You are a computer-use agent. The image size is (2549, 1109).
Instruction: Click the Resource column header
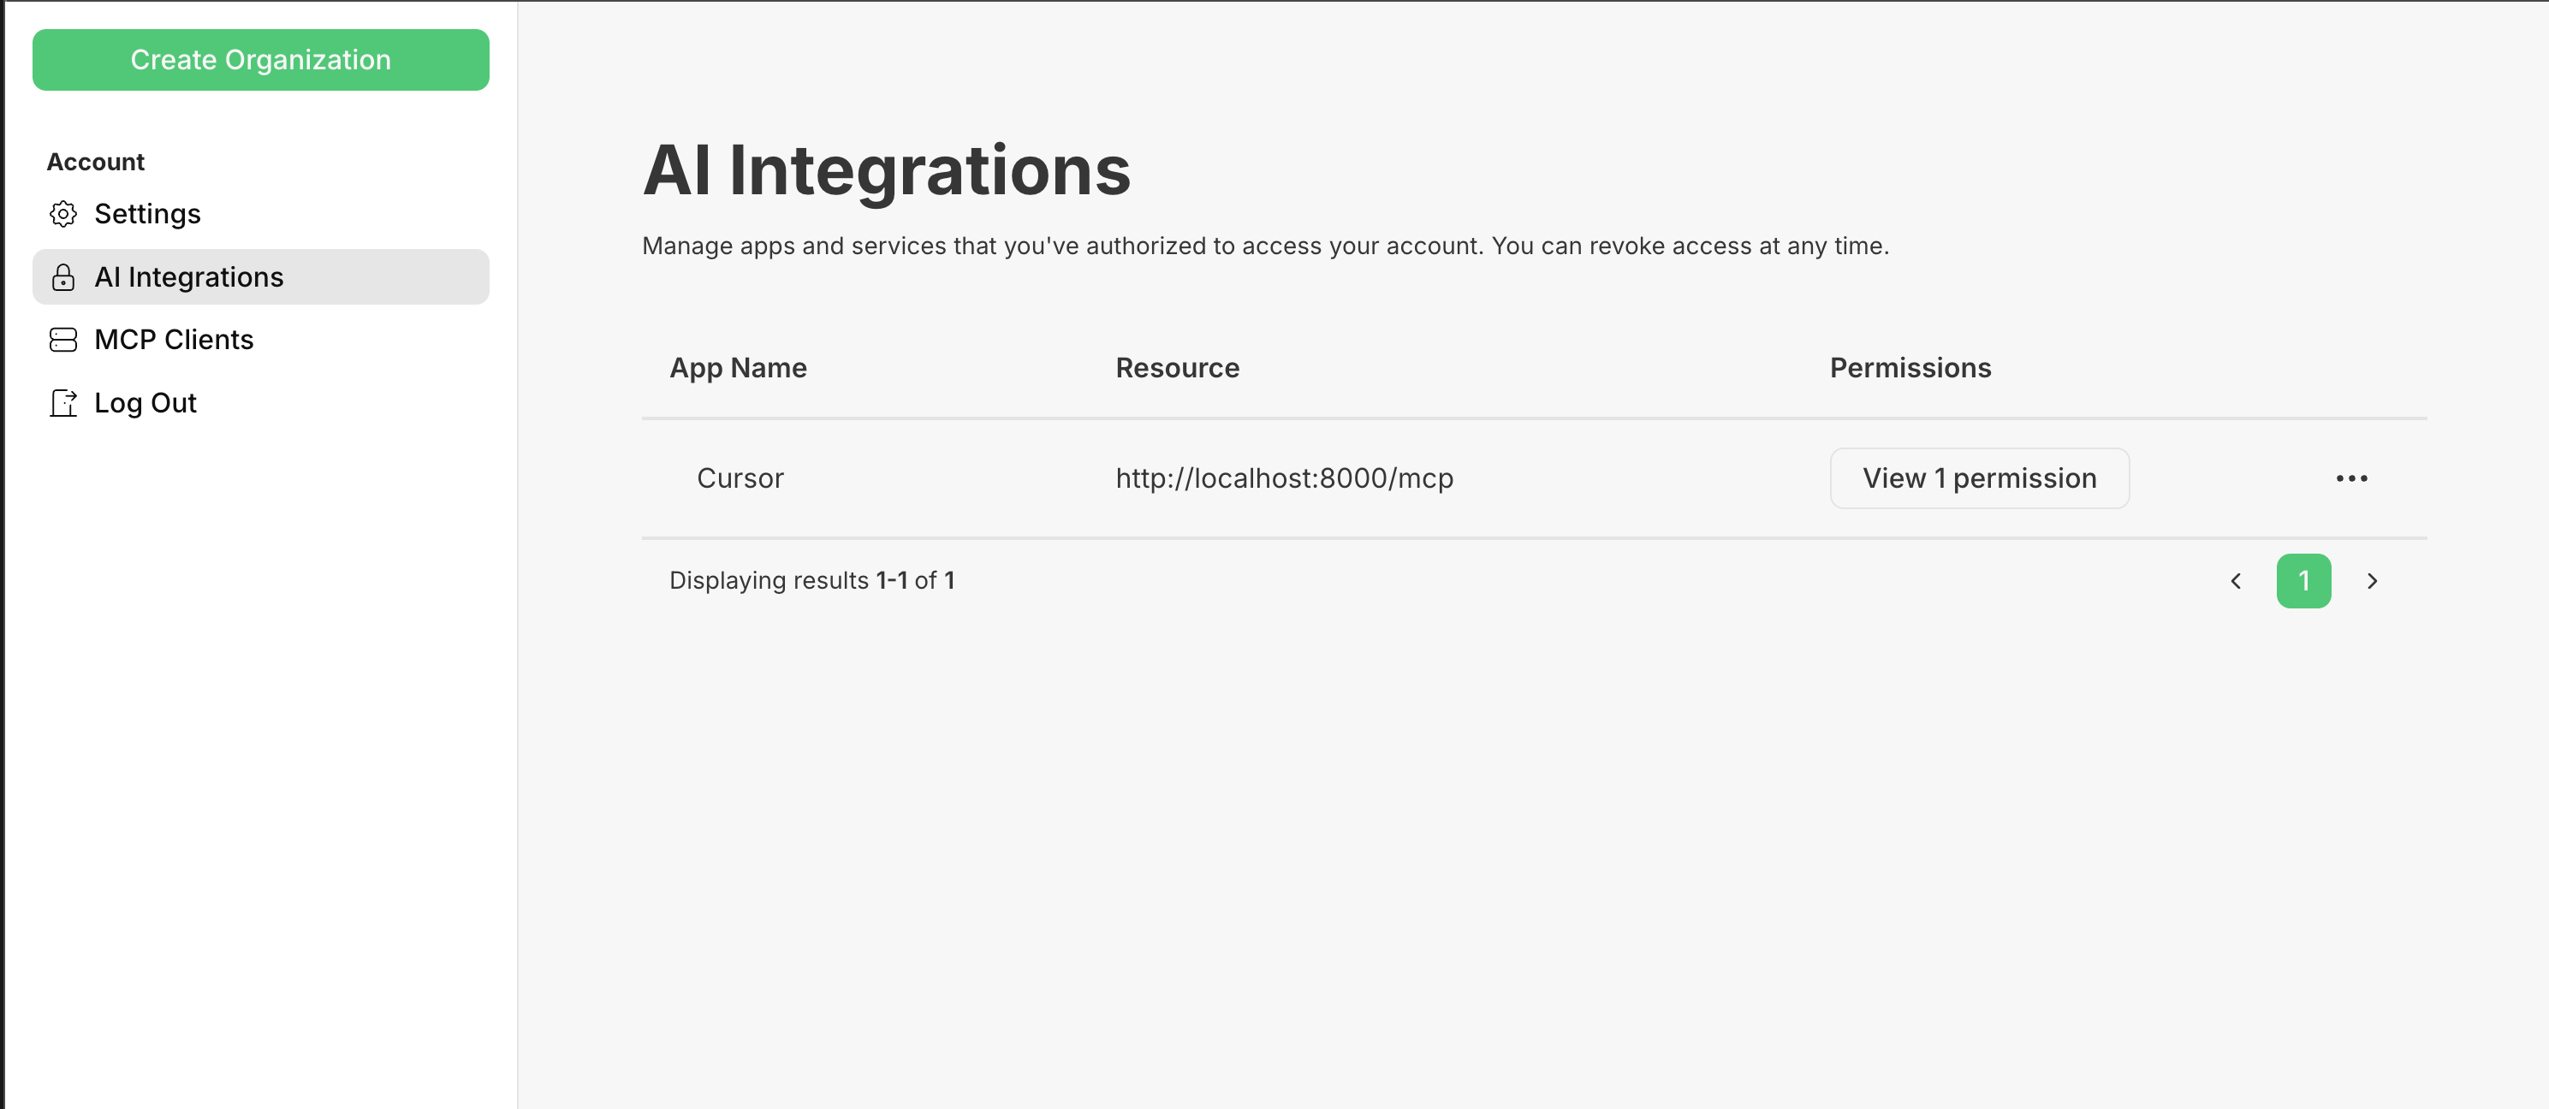point(1178,368)
